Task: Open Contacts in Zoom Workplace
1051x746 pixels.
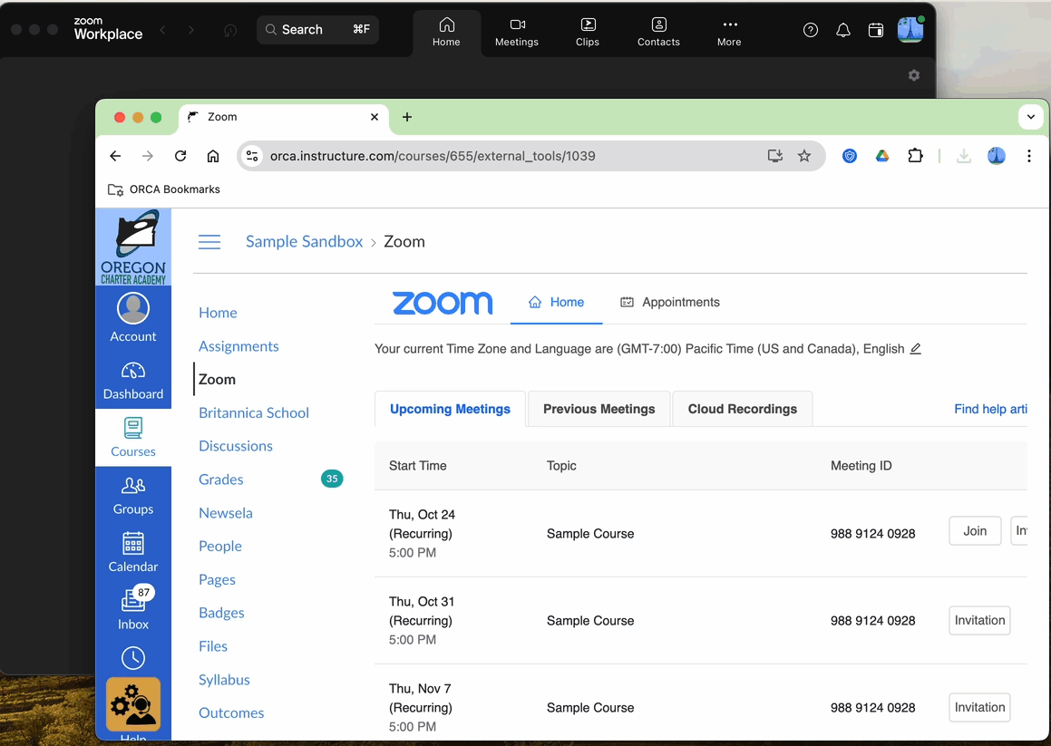Action: point(659,32)
